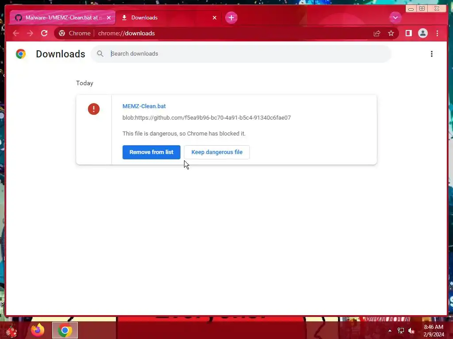Viewport: 453px width, 339px height.
Task: Open the Downloads page more-actions menu
Action: [432, 54]
